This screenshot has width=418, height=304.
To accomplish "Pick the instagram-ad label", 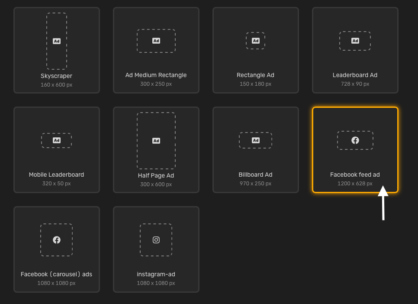I will click(x=156, y=275).
